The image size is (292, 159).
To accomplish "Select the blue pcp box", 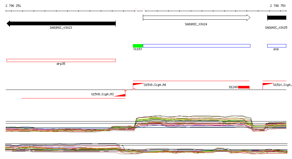I will click(x=277, y=46).
